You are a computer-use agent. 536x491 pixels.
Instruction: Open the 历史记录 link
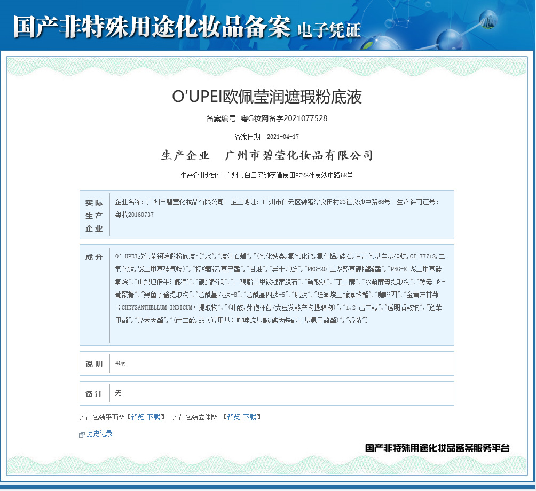(99, 433)
